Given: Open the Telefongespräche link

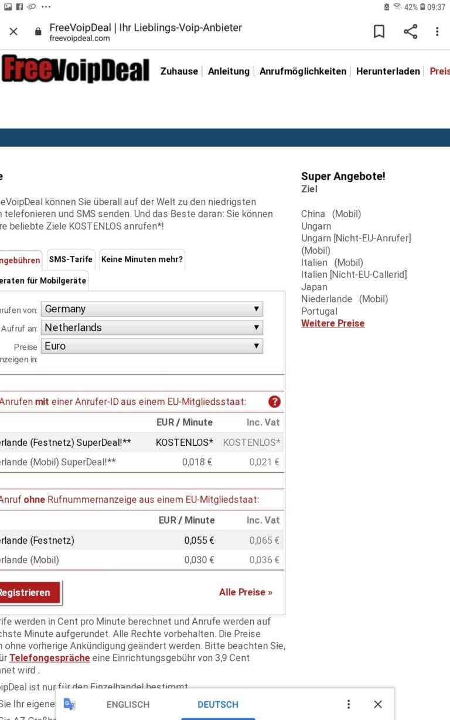Looking at the screenshot, I should 50,658.
